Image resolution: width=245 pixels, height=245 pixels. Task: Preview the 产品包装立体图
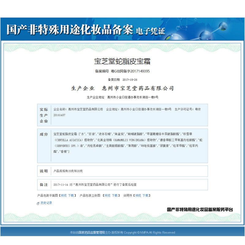107,195
